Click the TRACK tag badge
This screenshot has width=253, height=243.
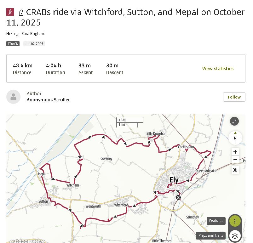point(13,44)
